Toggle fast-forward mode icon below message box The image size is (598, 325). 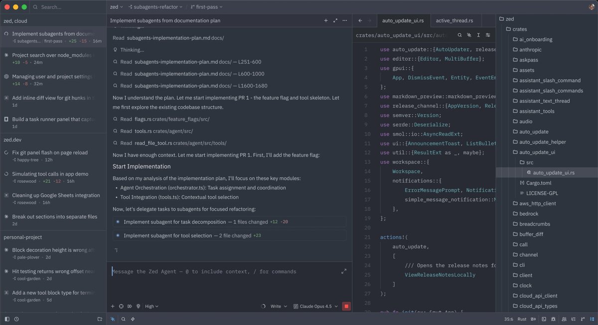[130, 307]
